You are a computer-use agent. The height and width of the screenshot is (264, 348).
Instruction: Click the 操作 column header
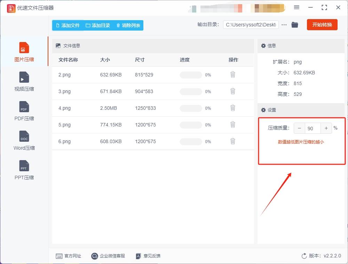coord(233,60)
